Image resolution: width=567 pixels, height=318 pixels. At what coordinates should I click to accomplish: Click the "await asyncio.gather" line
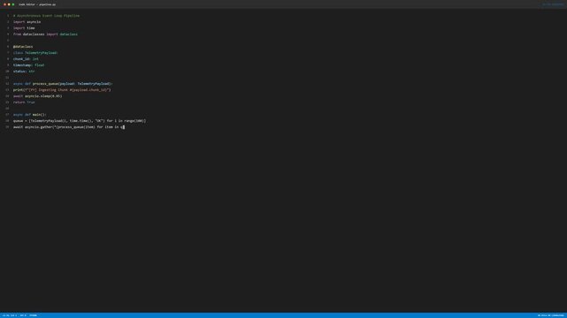point(69,127)
